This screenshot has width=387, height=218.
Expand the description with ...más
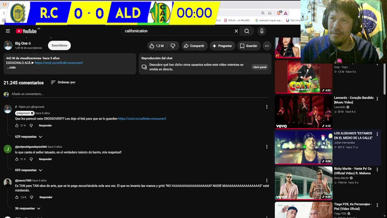[11, 68]
